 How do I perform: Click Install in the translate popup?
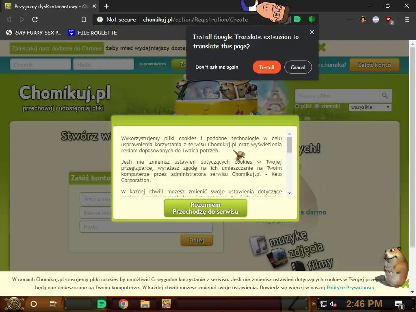pyautogui.click(x=266, y=67)
